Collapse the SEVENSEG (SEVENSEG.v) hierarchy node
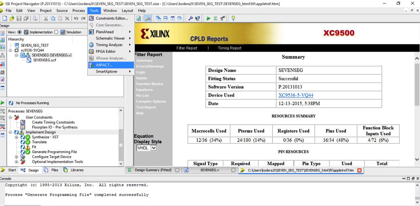Image resolution: width=420 pixels, height=206 pixels. point(17,55)
